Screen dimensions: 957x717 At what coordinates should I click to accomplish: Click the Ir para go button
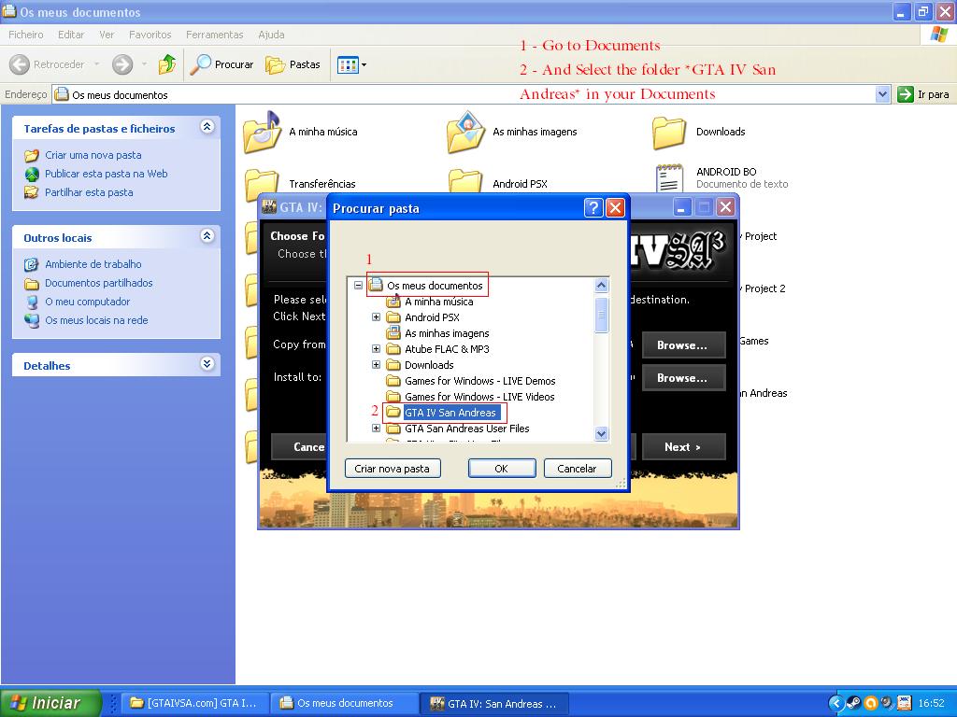922,94
